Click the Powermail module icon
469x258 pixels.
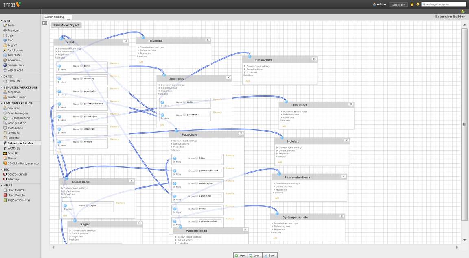(x=5, y=60)
